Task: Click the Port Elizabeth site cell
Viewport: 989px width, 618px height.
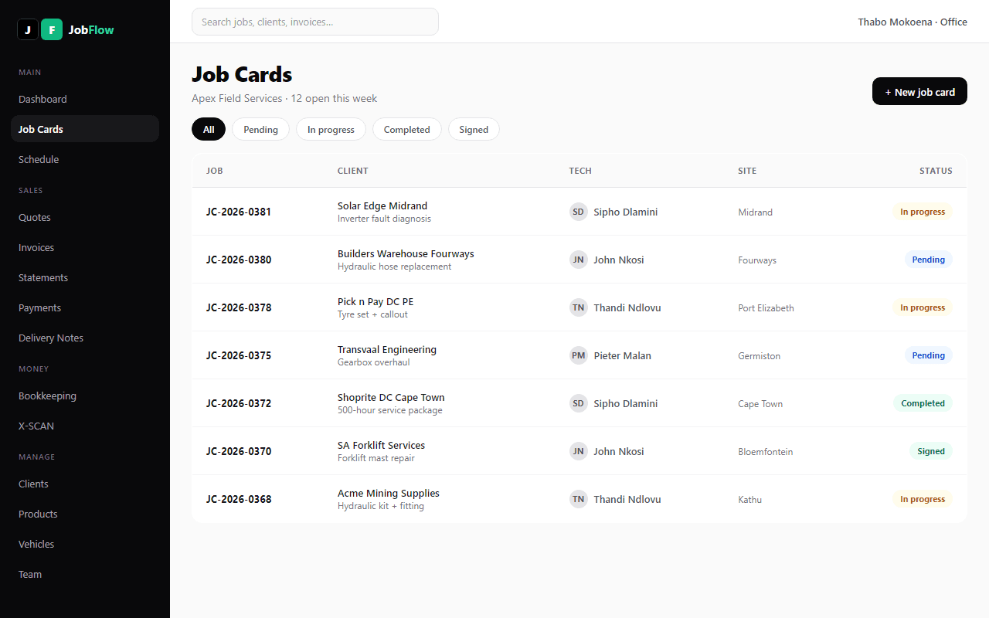Action: pos(766,307)
